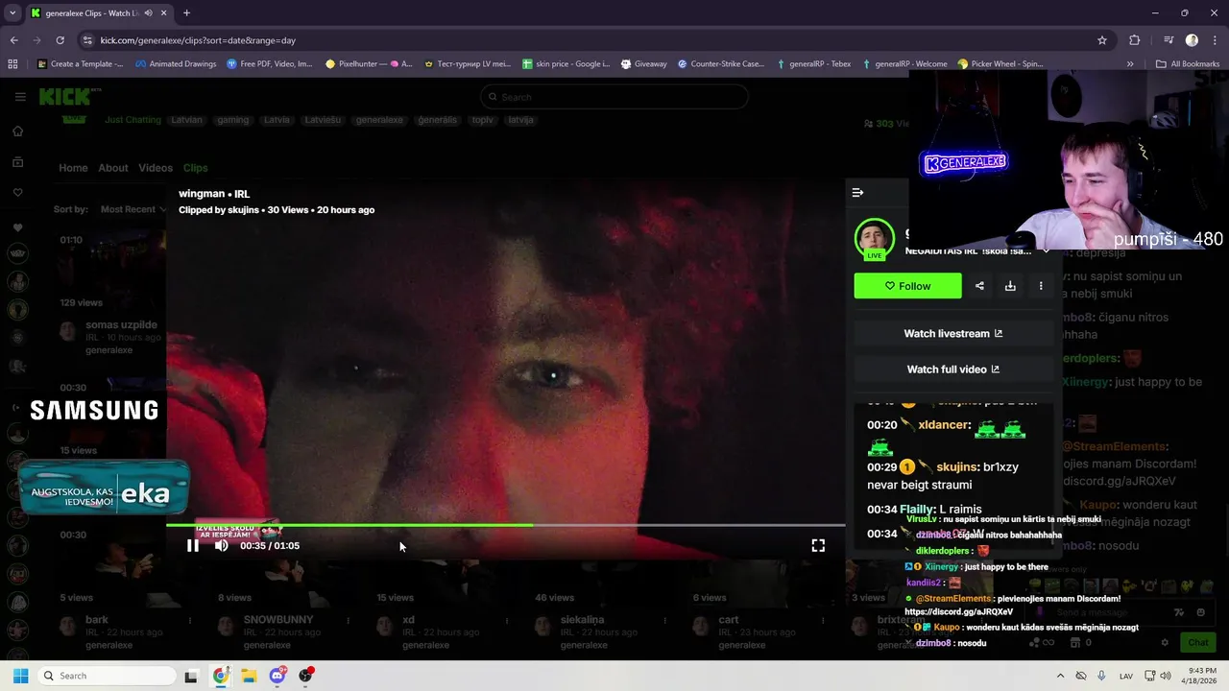The image size is (1229, 691).
Task: Click xldancer in the clip chat replay
Action: pos(945,425)
